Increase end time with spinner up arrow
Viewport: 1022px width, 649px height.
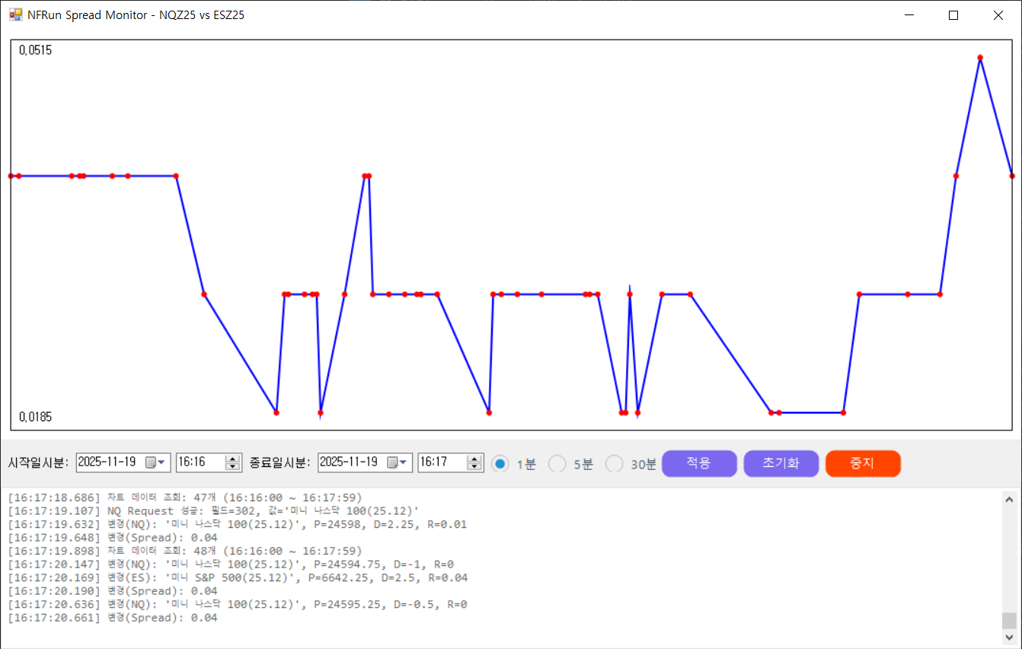pyautogui.click(x=475, y=458)
